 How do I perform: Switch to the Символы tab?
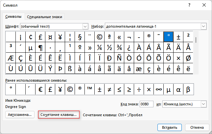[x=13, y=16]
